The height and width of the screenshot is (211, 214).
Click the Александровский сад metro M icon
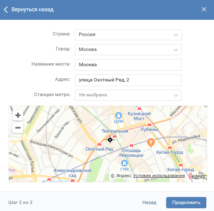coord(73,181)
